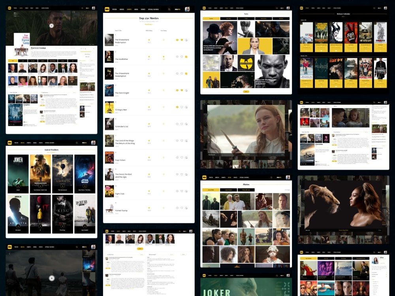395x296 pixels.
Task: Open Wu-Tang logo tile on News page
Action: [x=246, y=63]
